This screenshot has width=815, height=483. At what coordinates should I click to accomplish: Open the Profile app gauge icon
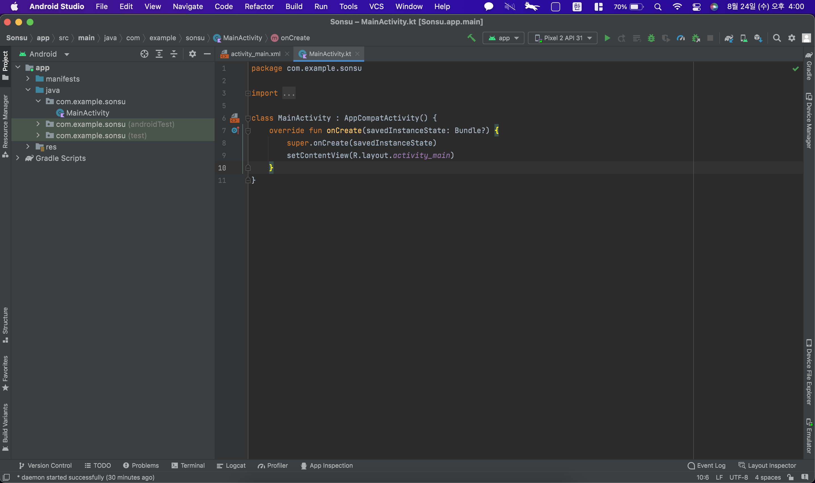coord(680,38)
